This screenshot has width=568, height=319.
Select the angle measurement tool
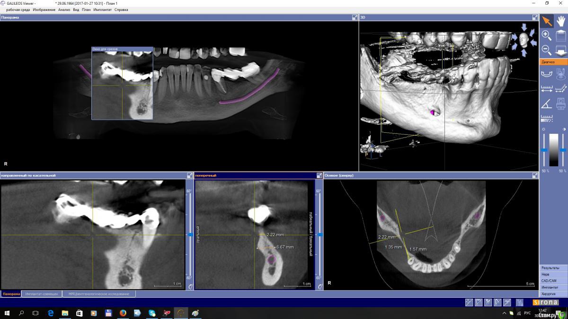click(x=546, y=103)
